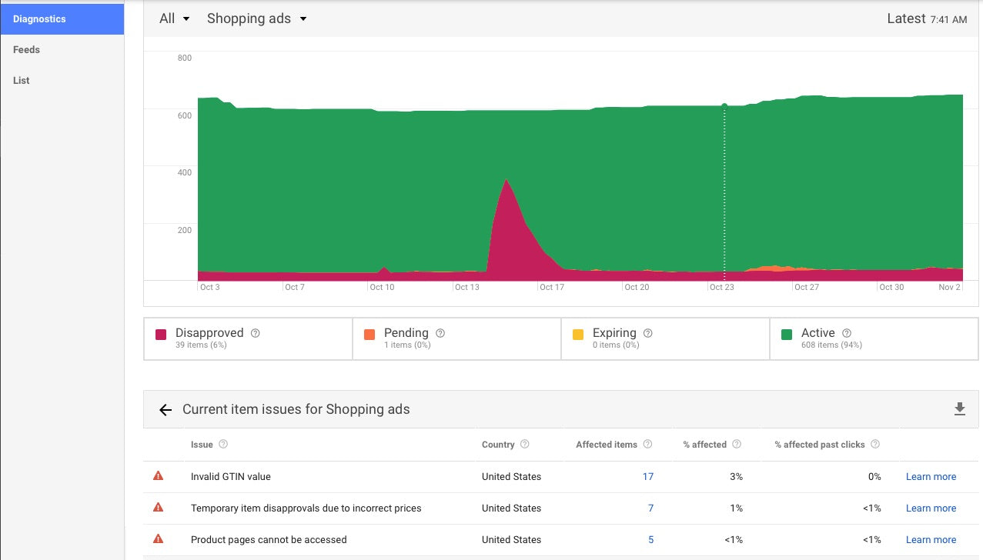983x560 pixels.
Task: Open the All filter dropdown
Action: pyautogui.click(x=175, y=18)
